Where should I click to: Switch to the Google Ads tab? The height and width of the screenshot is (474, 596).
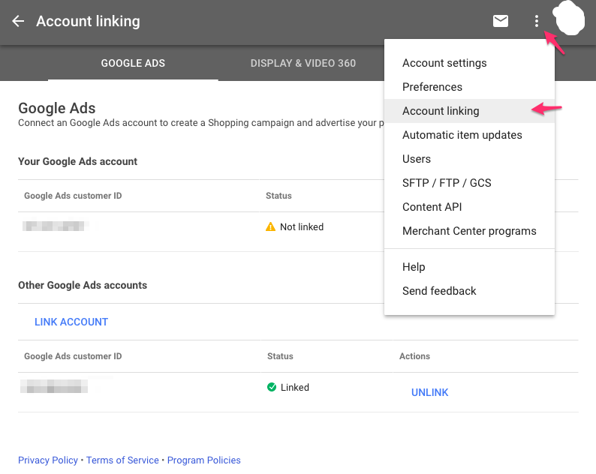(133, 63)
